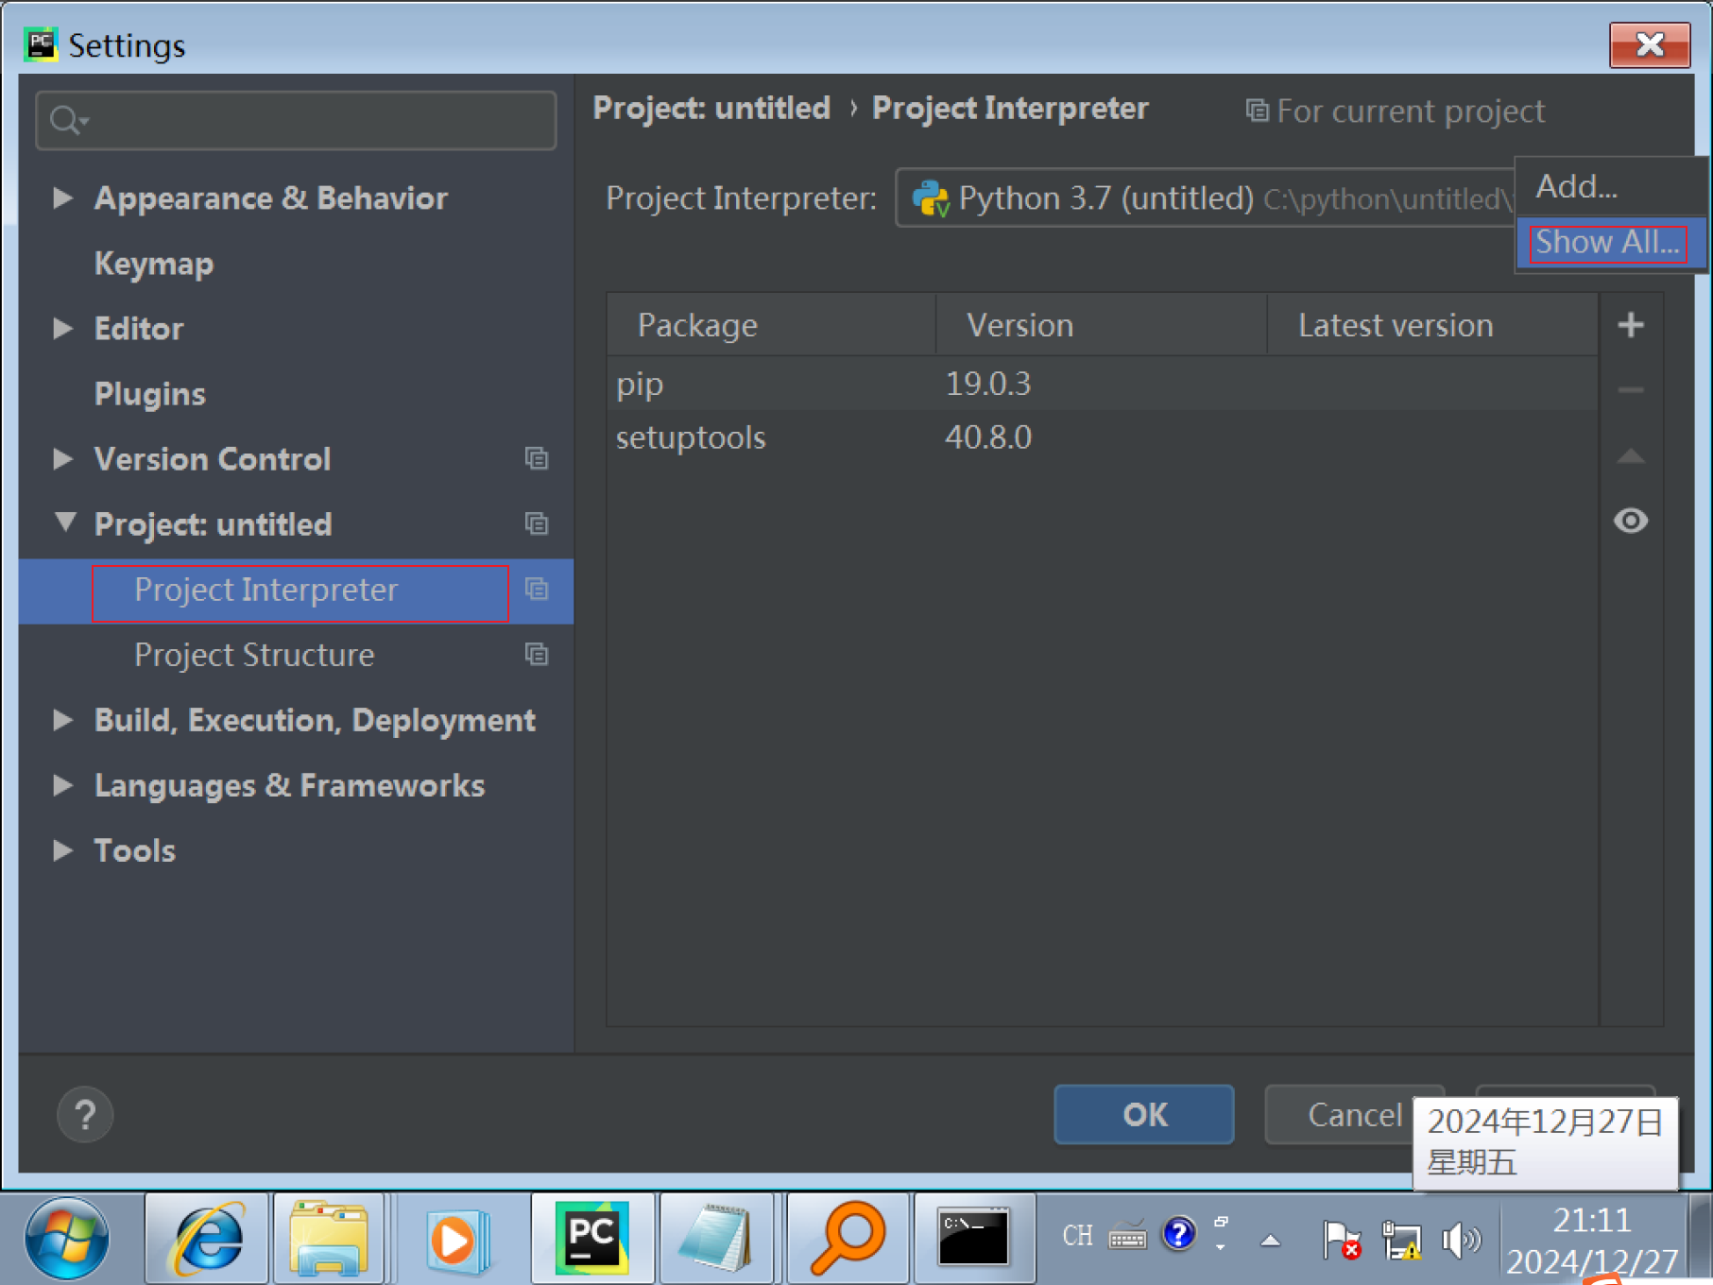Image resolution: width=1713 pixels, height=1285 pixels.
Task: Click the volume speaker tray icon
Action: [1461, 1240]
